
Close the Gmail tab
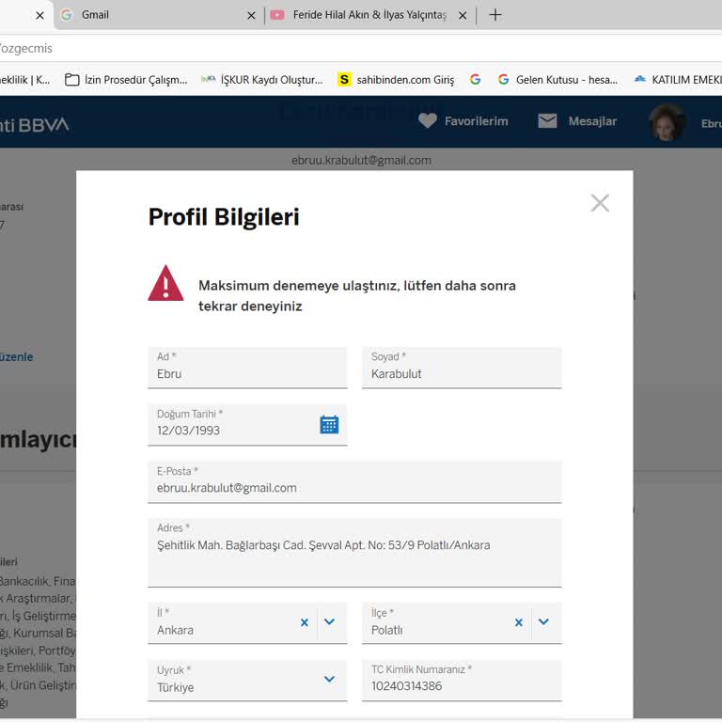251,16
